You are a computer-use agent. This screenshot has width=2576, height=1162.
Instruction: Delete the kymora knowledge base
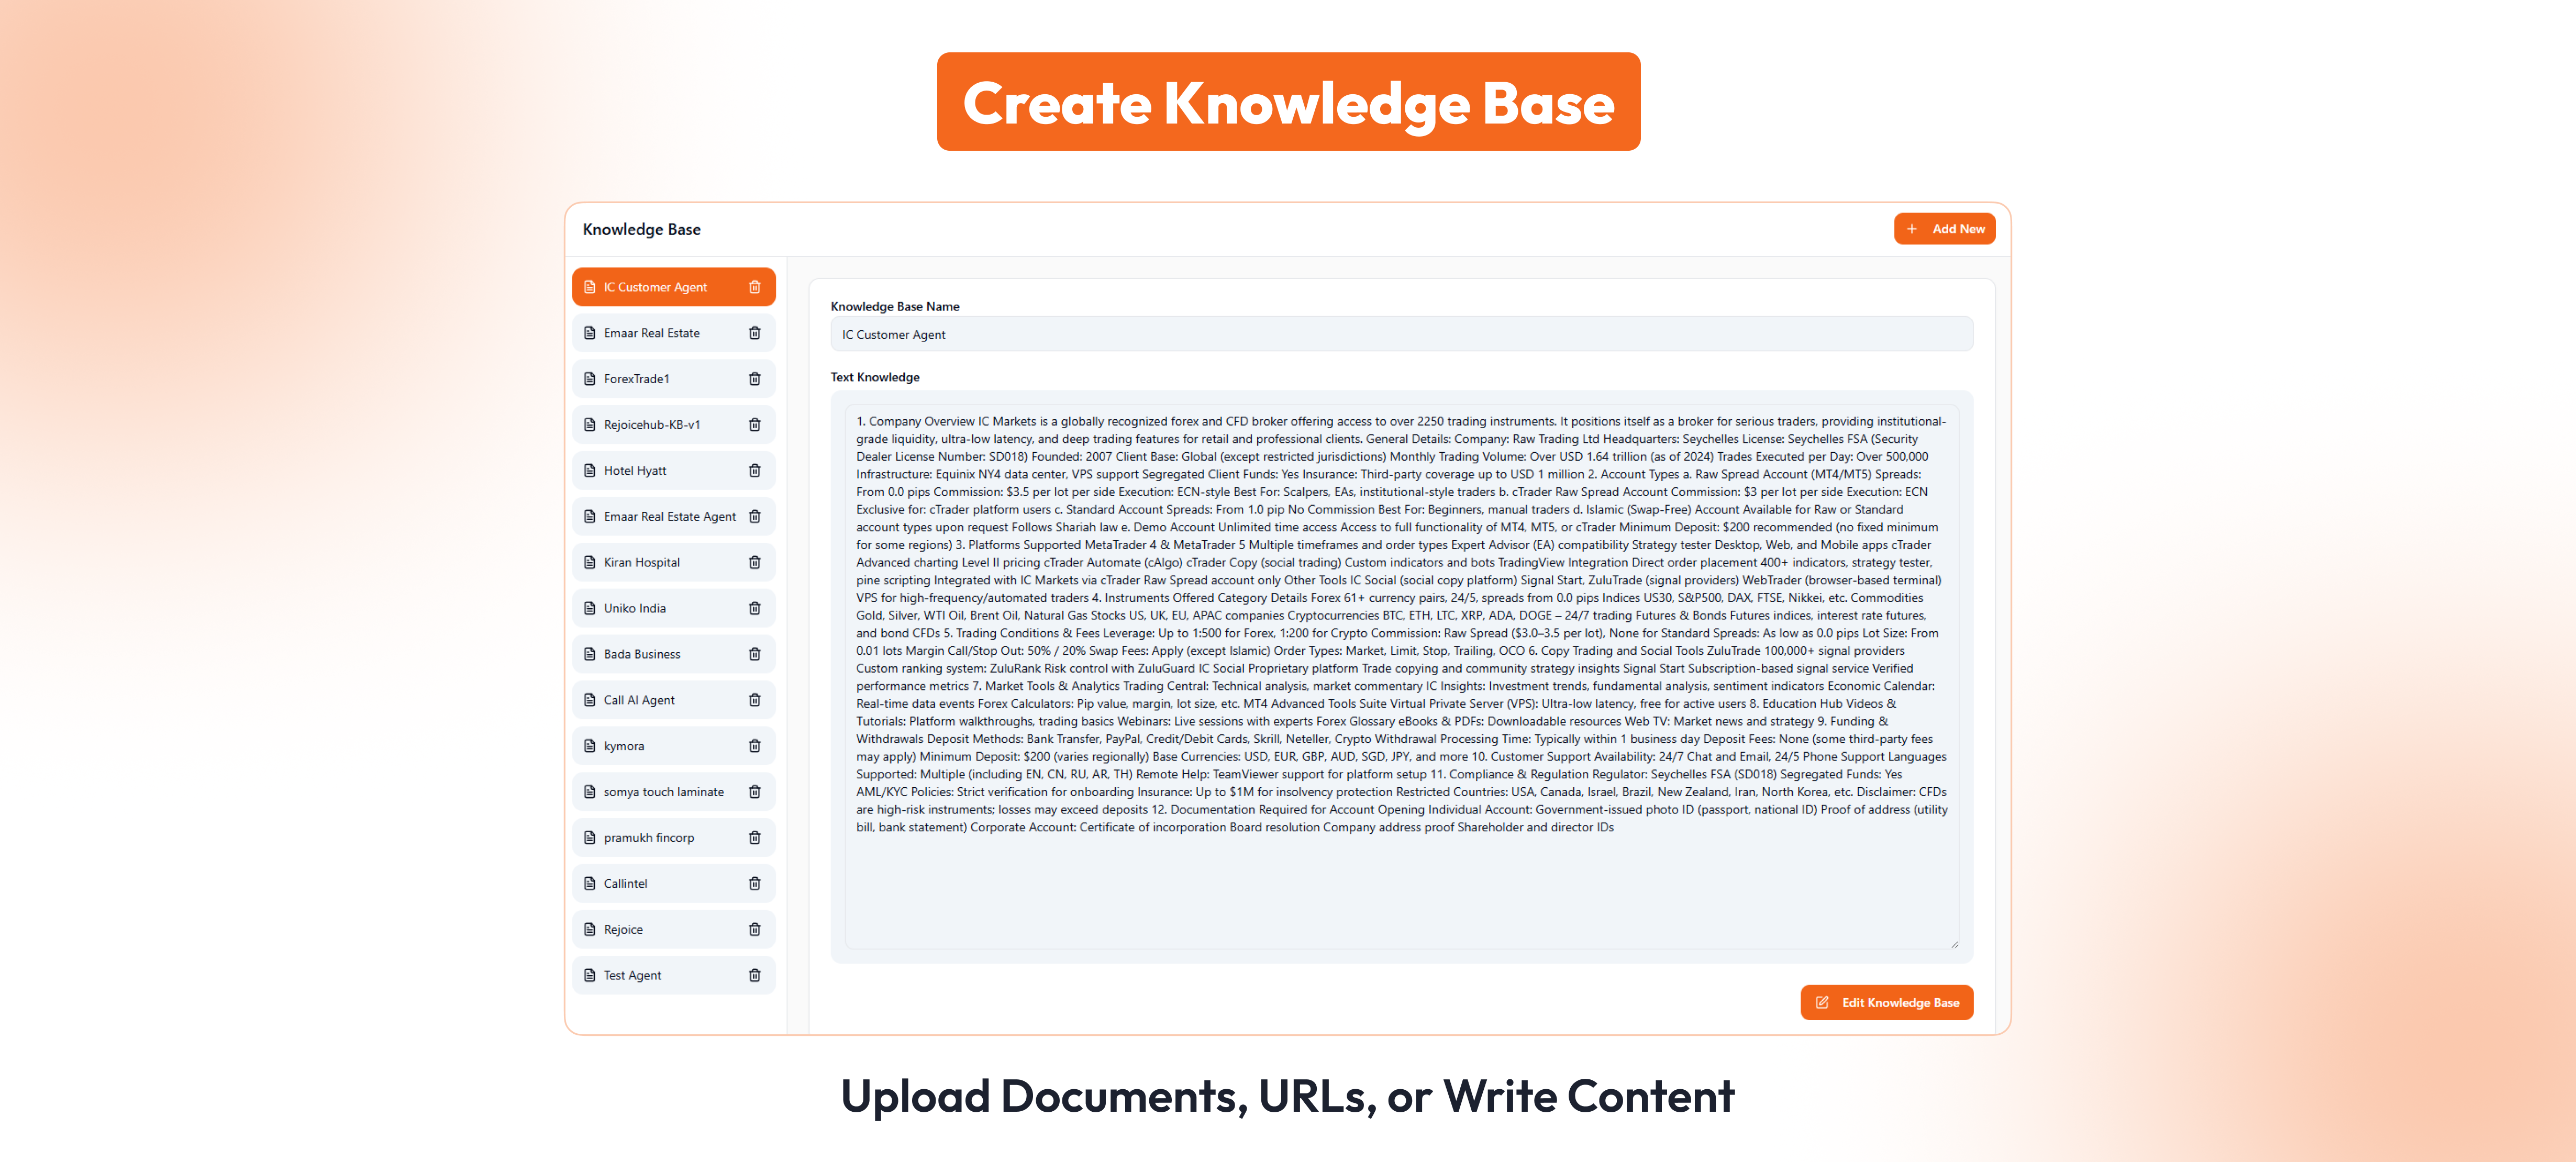click(754, 746)
